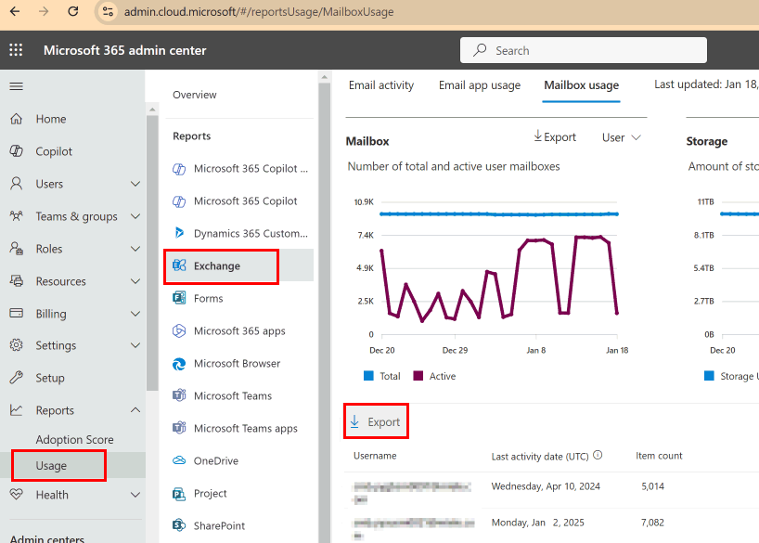The width and height of the screenshot is (759, 543).
Task: Export the Mailbox chart data
Action: pyautogui.click(x=555, y=137)
